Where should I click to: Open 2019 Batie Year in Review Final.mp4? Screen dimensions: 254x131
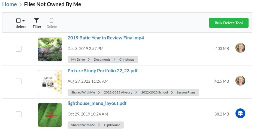[x=106, y=38]
